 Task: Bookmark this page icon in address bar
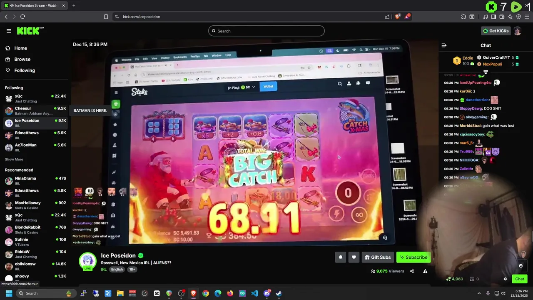tap(106, 17)
